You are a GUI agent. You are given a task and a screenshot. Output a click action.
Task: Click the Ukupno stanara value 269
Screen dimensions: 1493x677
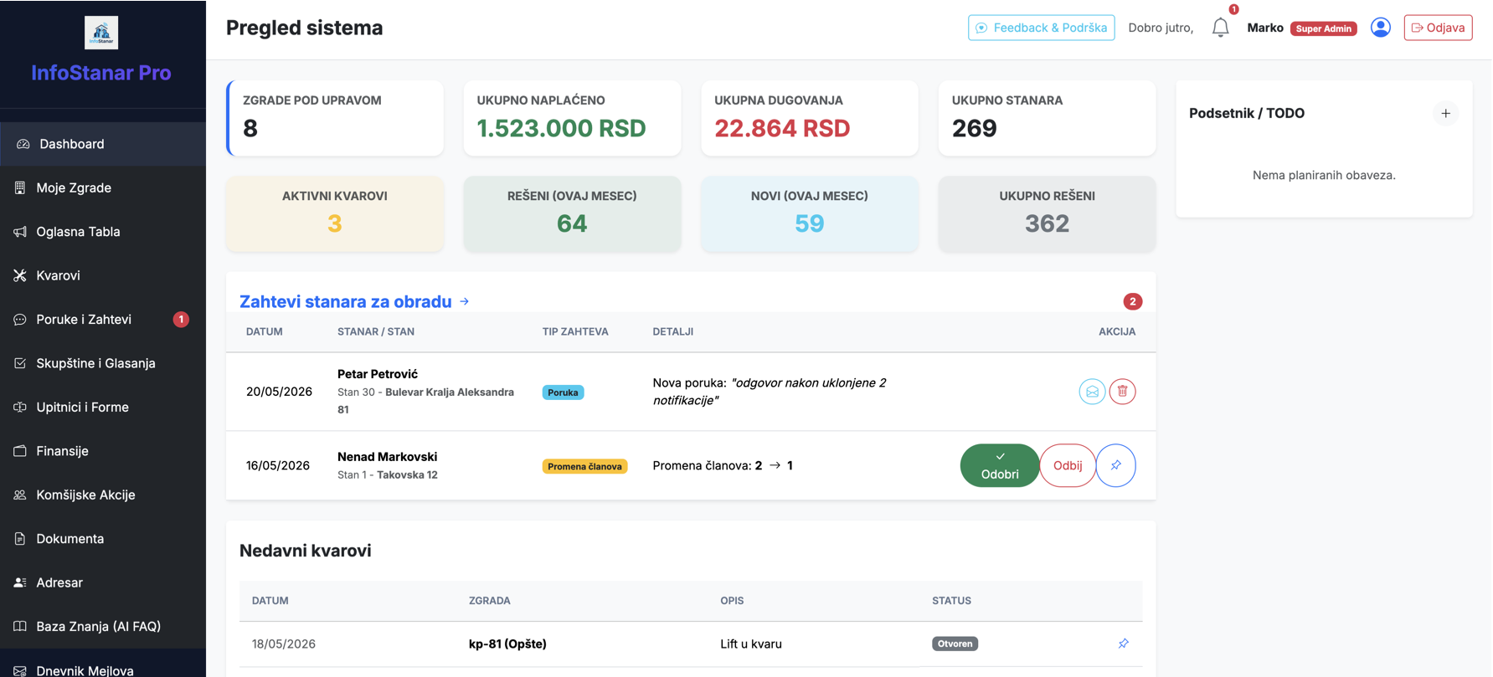click(x=975, y=128)
